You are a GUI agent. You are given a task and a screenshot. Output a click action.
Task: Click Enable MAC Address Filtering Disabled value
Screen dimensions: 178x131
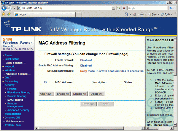point(86,65)
